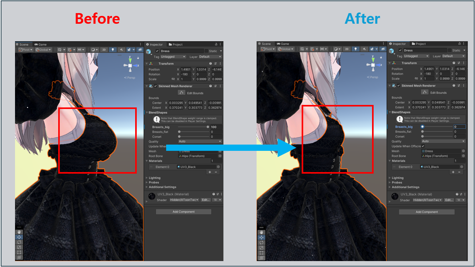
Task: Open the Quality dropdown in After Inspector
Action: pos(443,141)
